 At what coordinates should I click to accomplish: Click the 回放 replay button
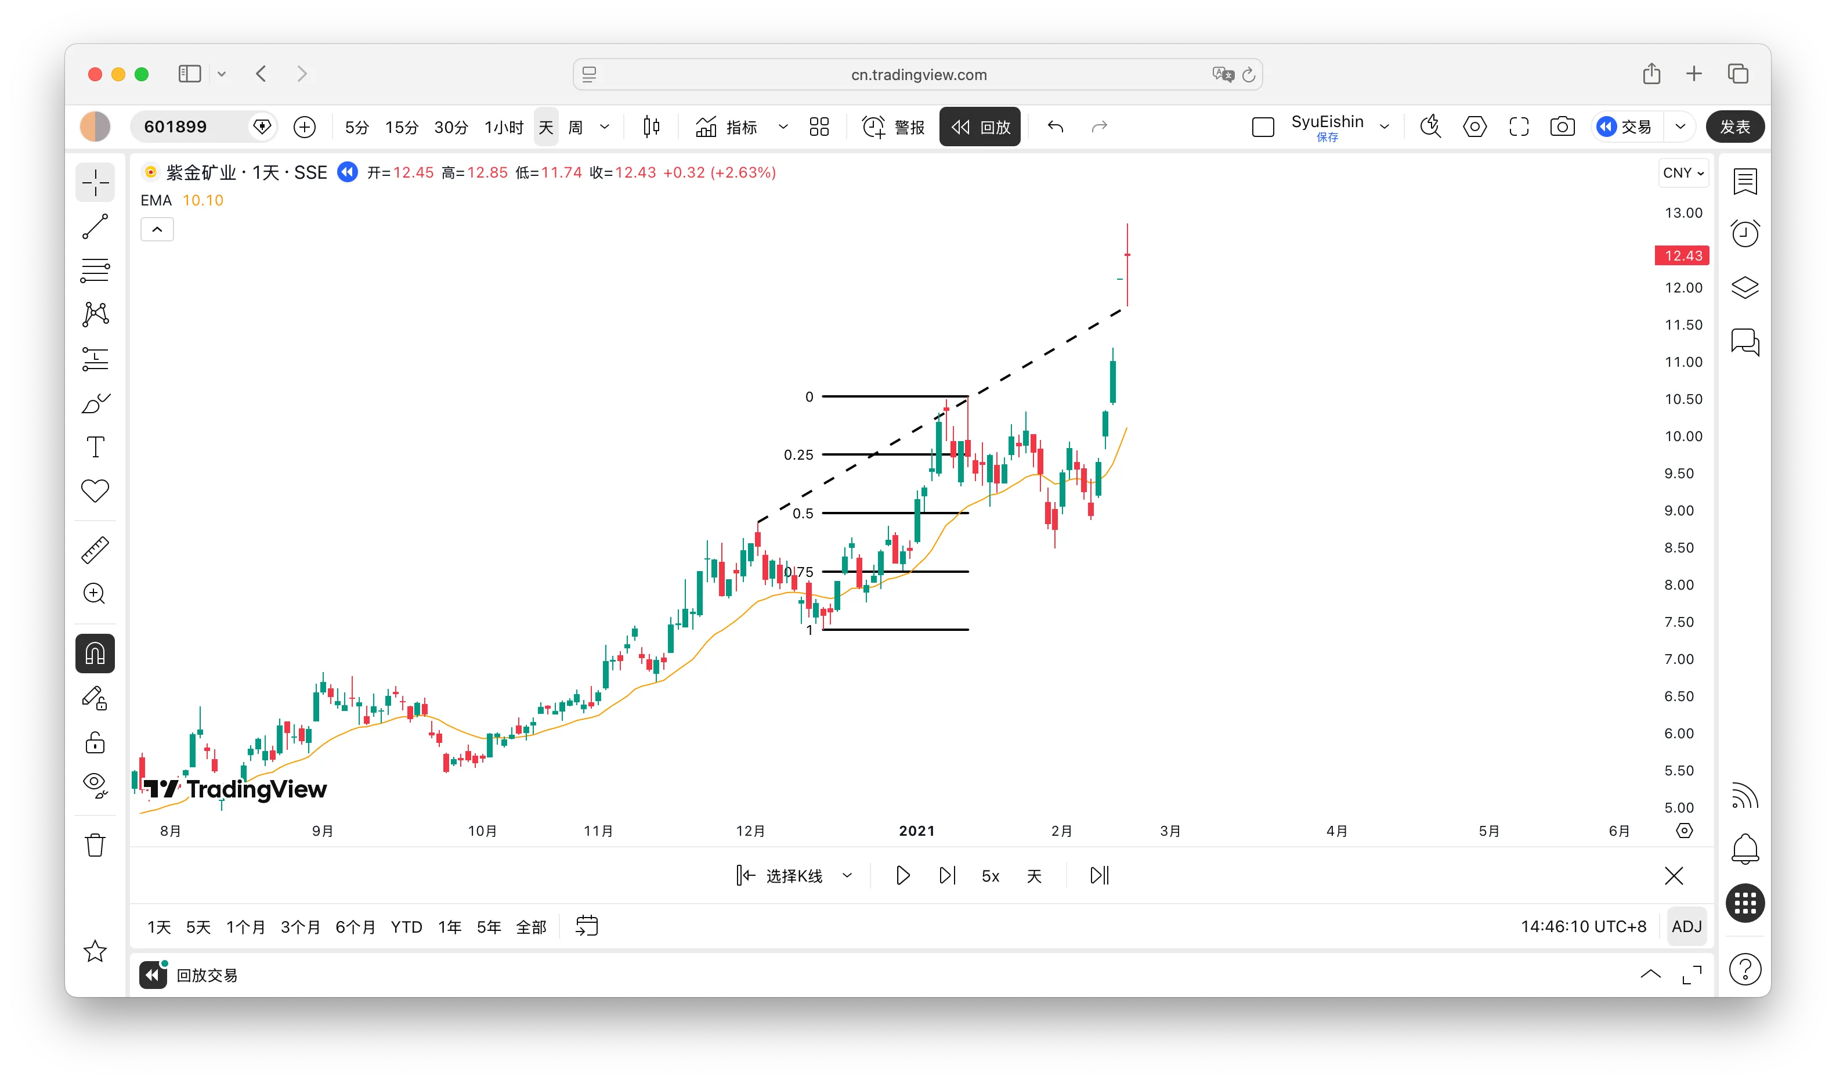[x=979, y=127]
